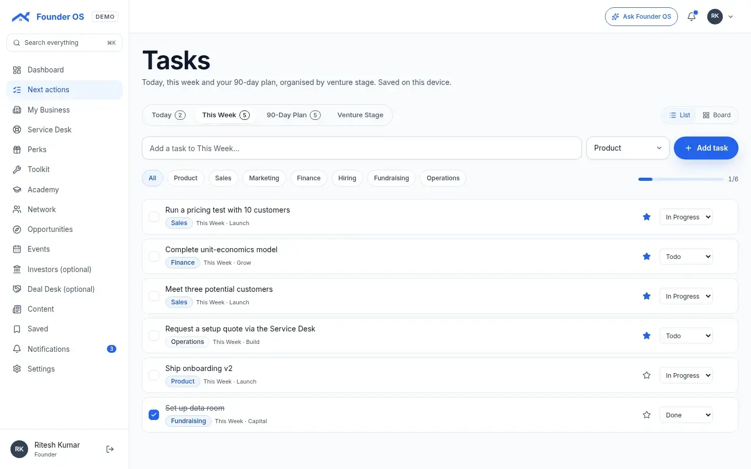Change status of 'Complete unit-economics model'
Image resolution: width=751 pixels, height=469 pixels.
[686, 256]
